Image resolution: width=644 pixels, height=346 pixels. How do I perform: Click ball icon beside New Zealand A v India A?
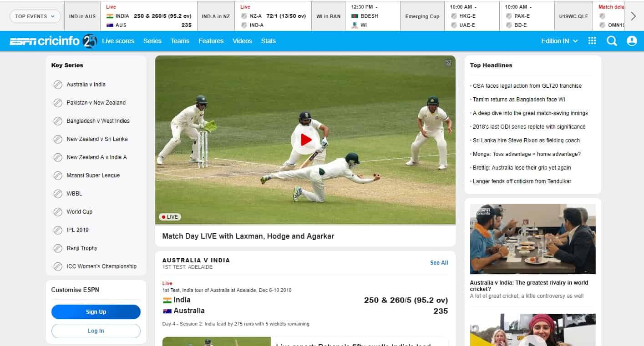tap(58, 157)
